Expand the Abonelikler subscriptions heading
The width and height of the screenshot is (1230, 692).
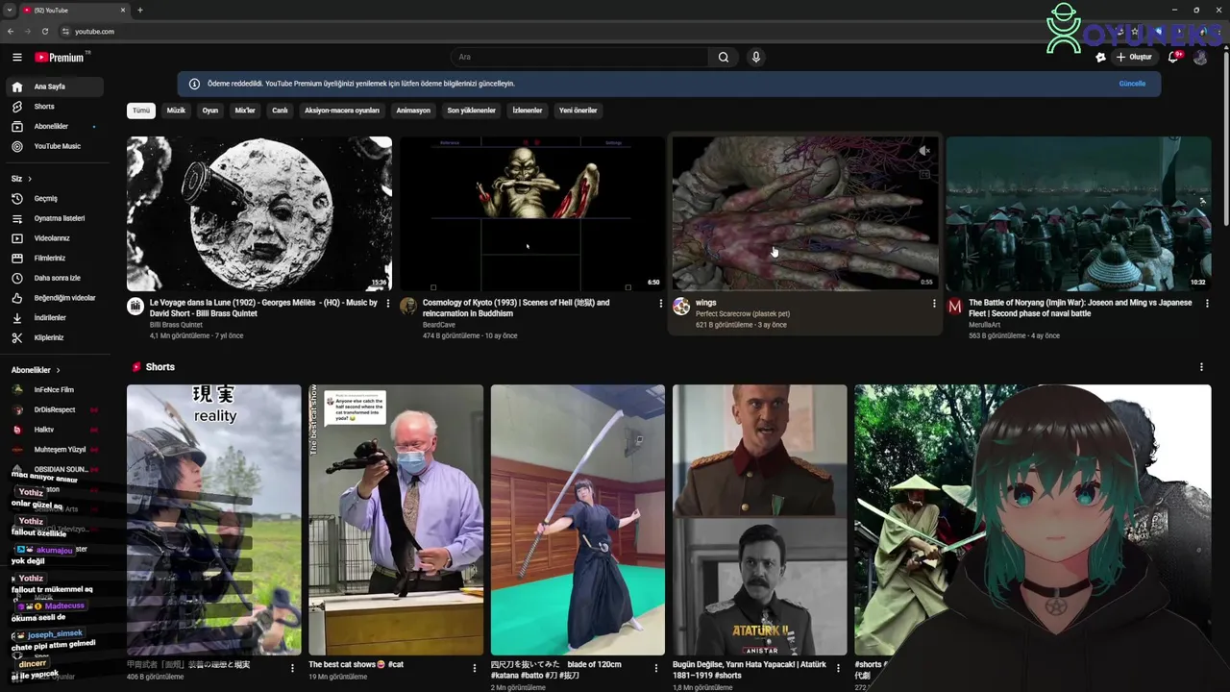click(x=36, y=370)
